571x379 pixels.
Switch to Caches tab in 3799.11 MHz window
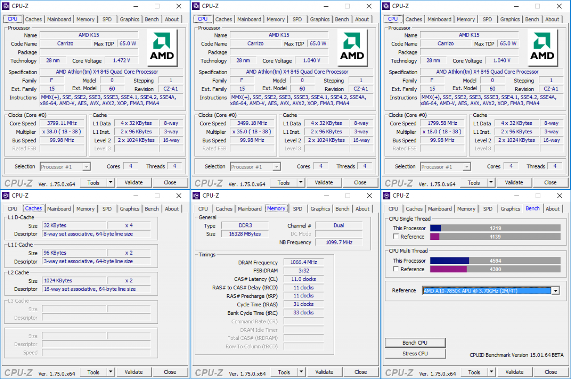33,19
